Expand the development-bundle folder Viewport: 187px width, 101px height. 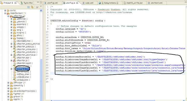[8, 91]
